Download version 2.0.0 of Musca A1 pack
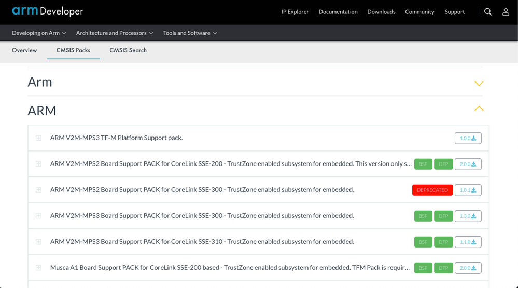The height and width of the screenshot is (288, 518). click(x=468, y=268)
